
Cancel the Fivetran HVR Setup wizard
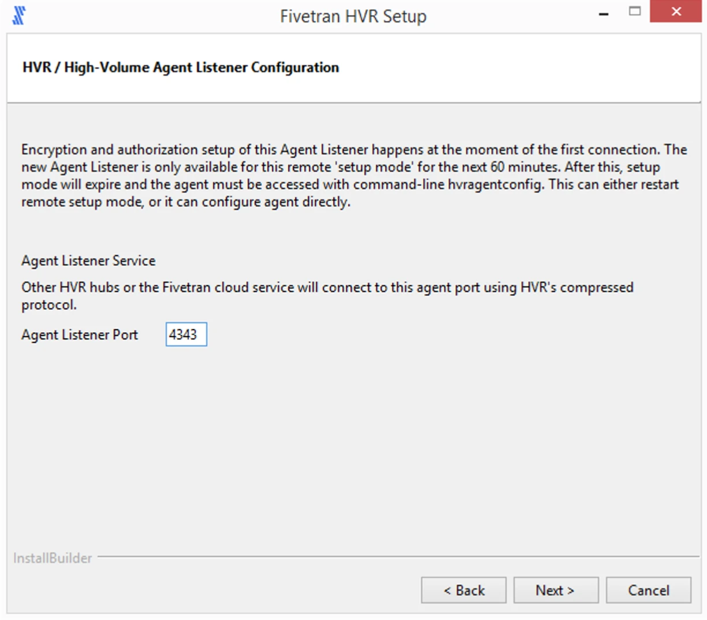pyautogui.click(x=648, y=590)
